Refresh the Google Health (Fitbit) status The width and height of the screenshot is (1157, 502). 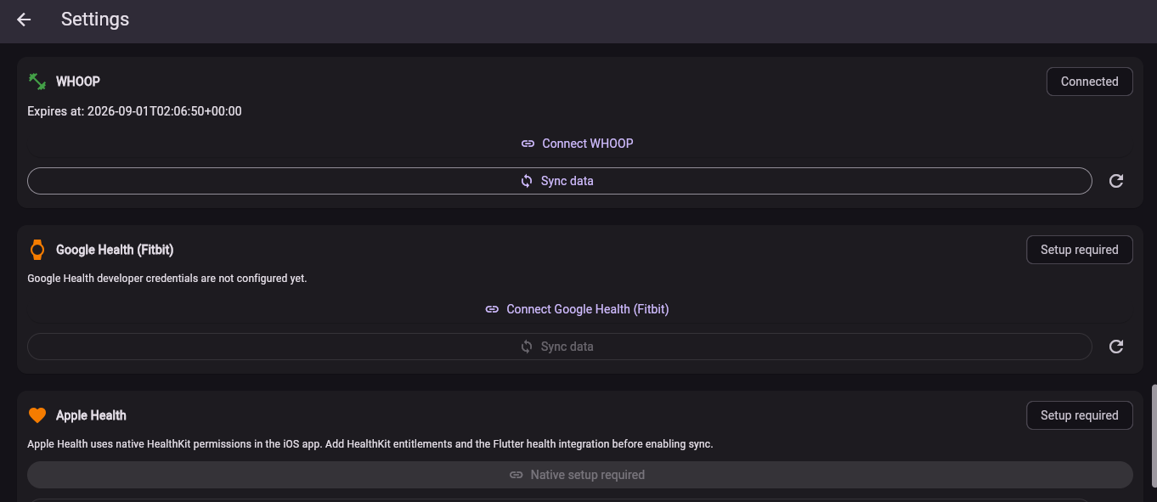(1116, 347)
